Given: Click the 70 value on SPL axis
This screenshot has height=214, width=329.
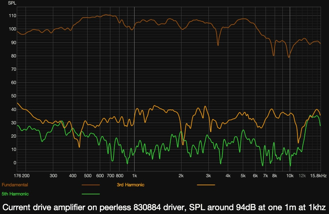Looking at the screenshot, I should pos(14,69).
